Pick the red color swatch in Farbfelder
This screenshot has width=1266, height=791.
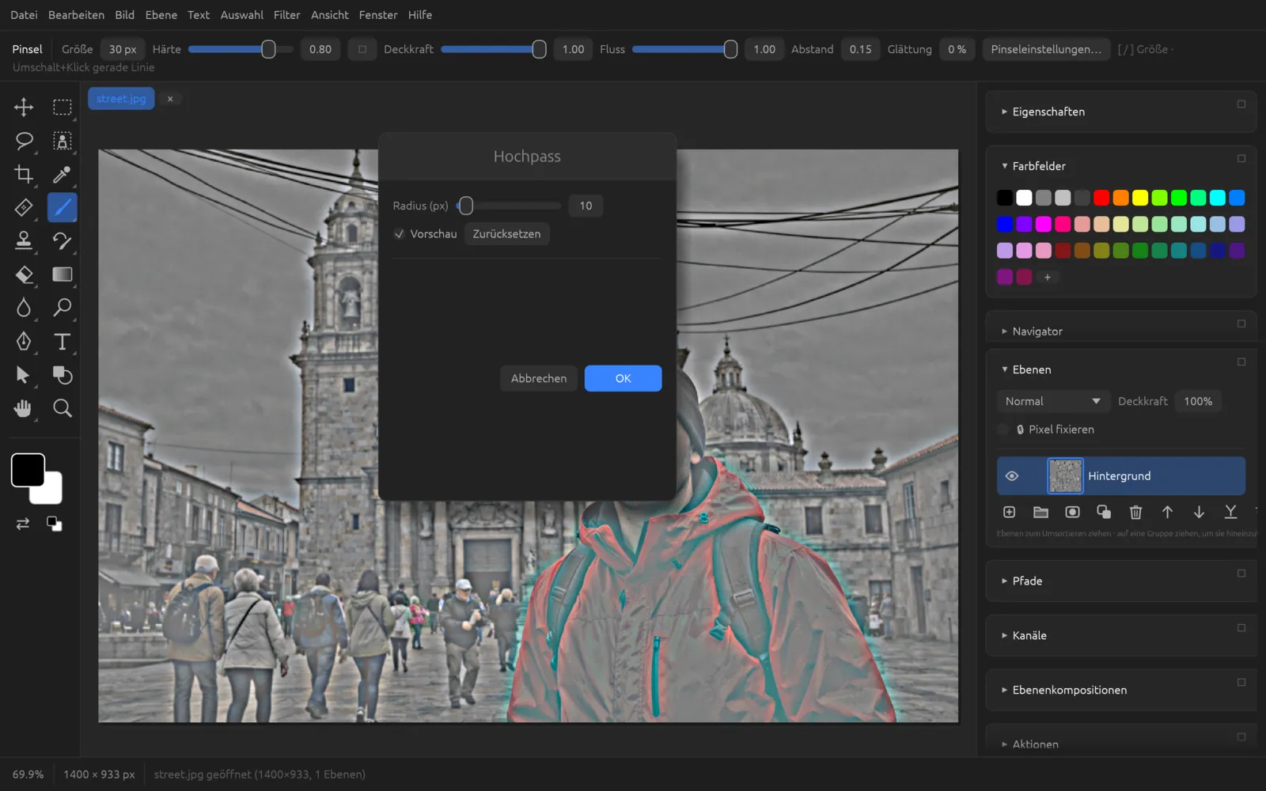click(1101, 198)
